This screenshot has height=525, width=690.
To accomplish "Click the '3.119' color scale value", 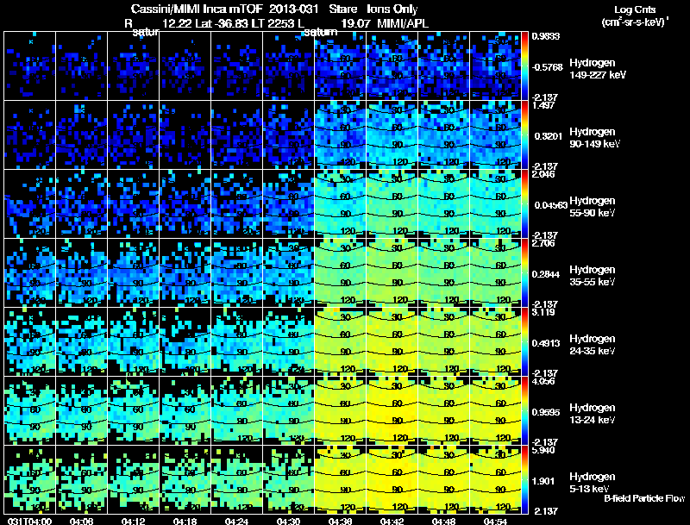I will 543,313.
